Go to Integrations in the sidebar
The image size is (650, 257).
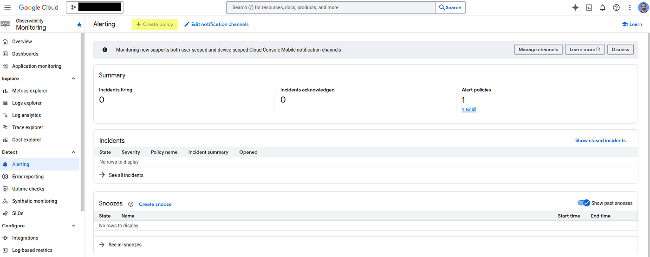click(x=25, y=238)
